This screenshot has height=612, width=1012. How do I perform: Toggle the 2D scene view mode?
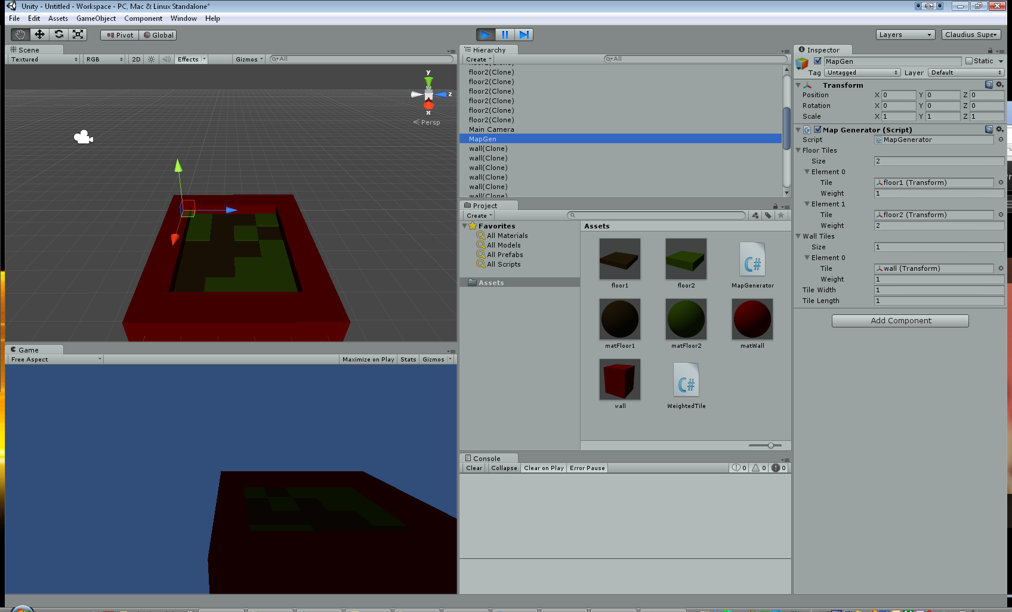pos(136,59)
